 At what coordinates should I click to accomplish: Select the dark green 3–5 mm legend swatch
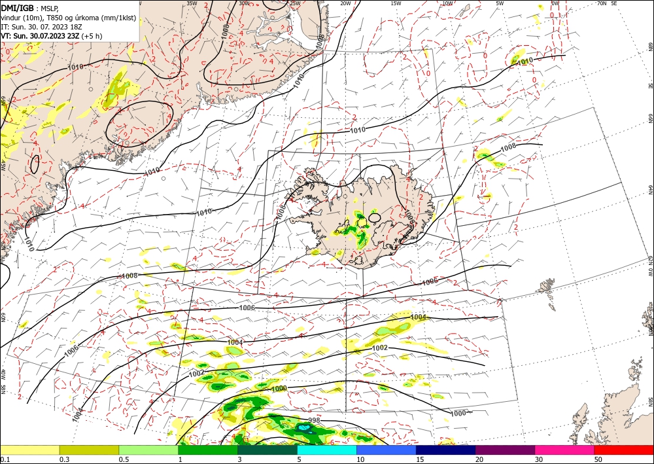267,450
